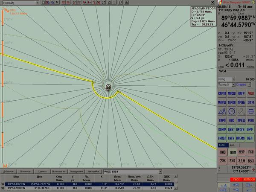Toggle the ЭХО echo sounder button
This screenshot has height=192, width=256.
[232, 160]
